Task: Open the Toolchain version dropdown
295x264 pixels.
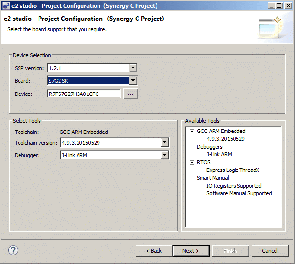Action: [x=164, y=143]
